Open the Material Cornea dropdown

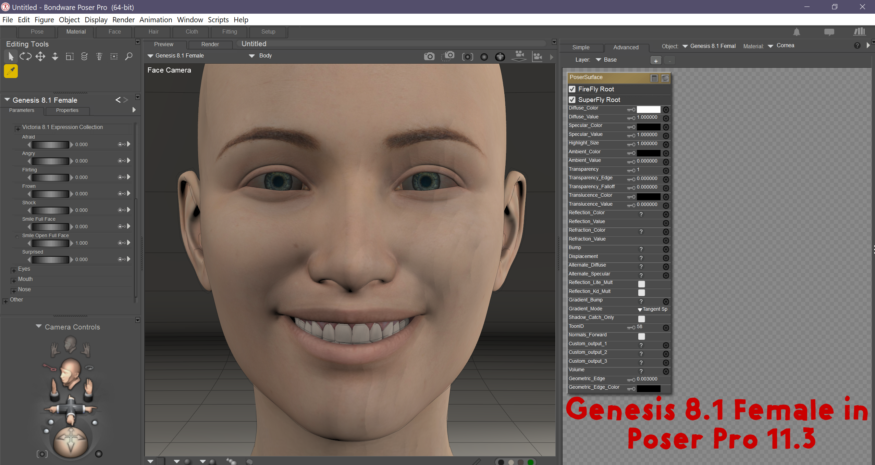click(781, 46)
